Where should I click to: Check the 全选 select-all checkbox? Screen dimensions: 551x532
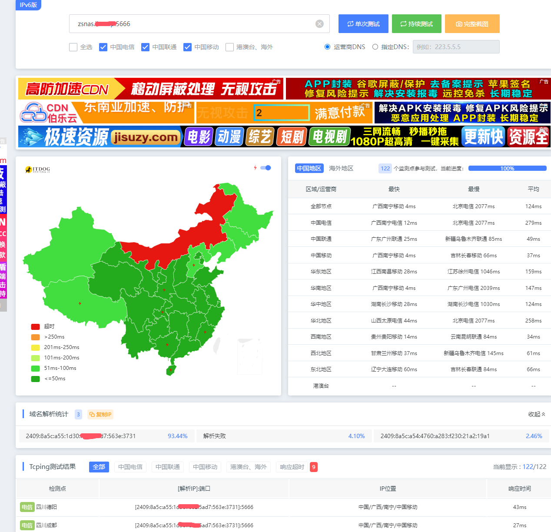(73, 47)
